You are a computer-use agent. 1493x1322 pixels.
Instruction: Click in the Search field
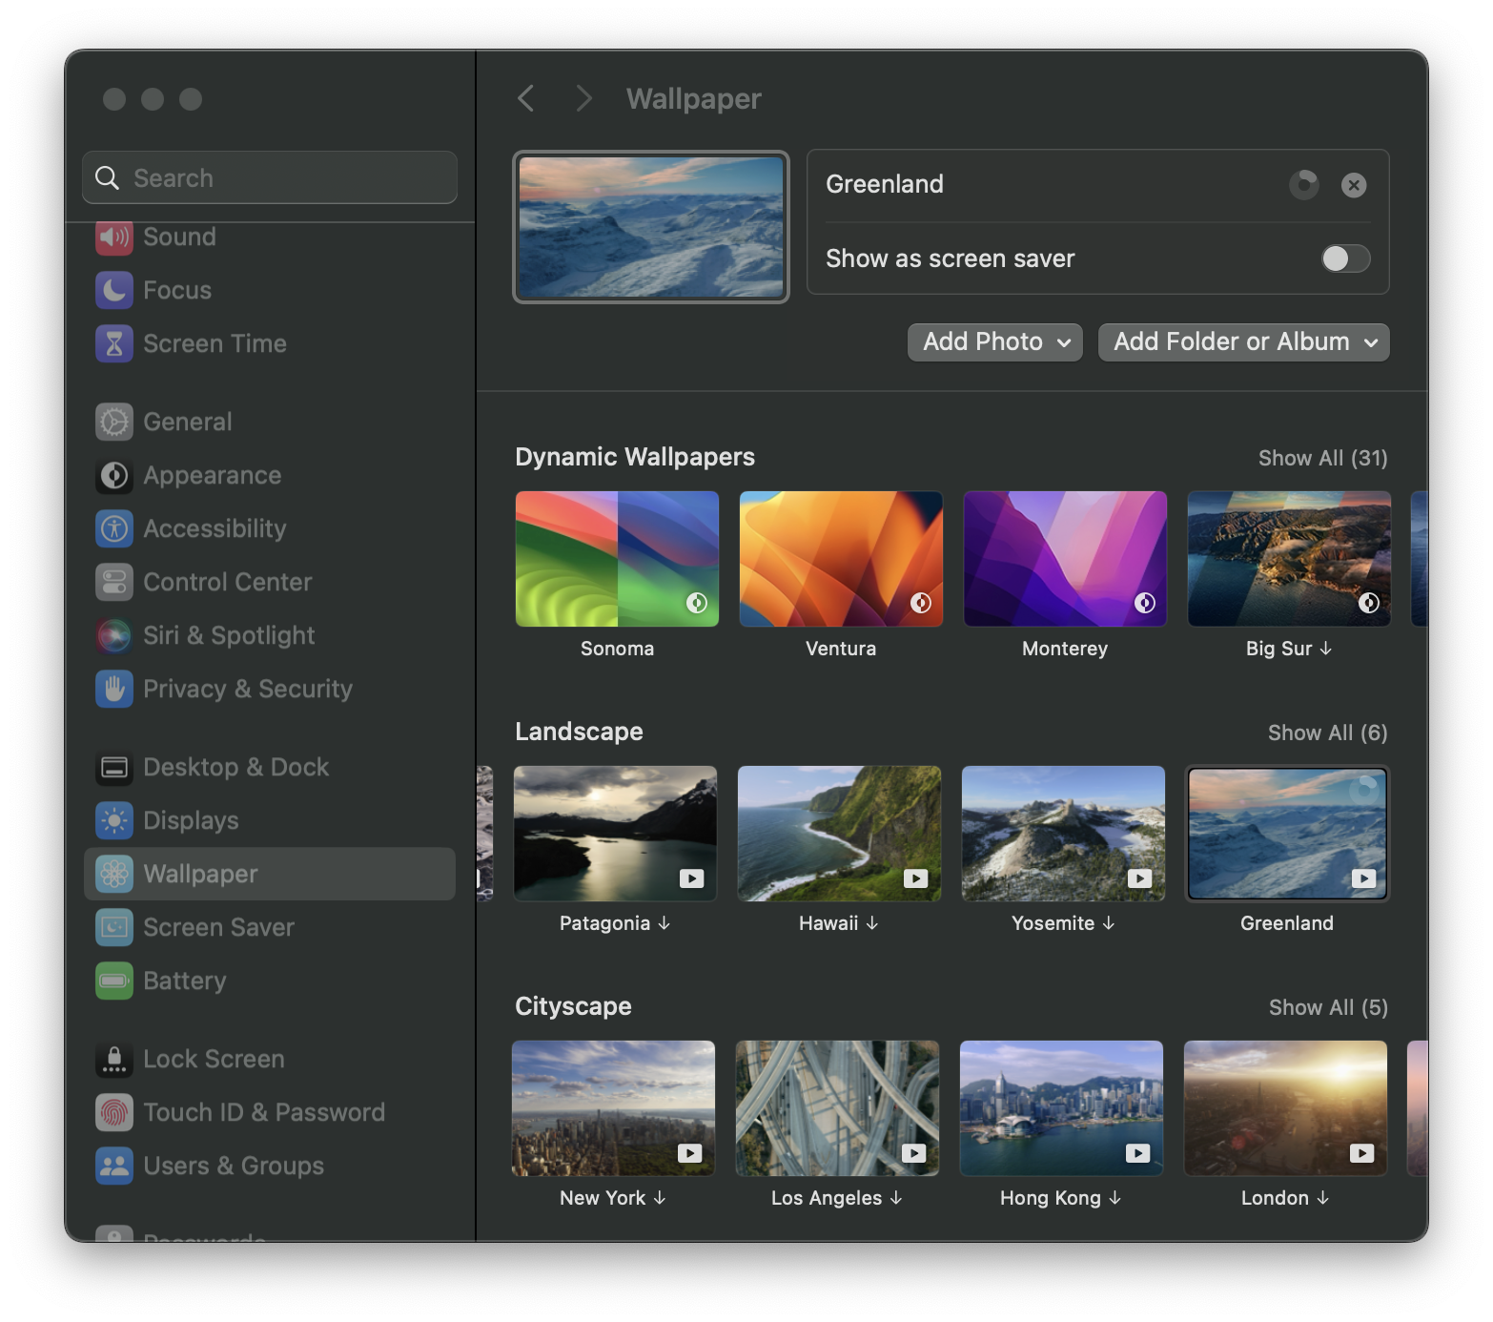click(270, 177)
